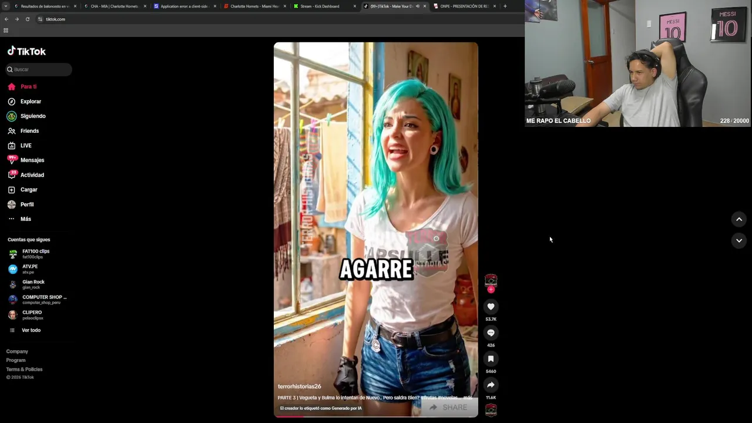Expand the Company footer section
This screenshot has width=752, height=423.
point(17,351)
